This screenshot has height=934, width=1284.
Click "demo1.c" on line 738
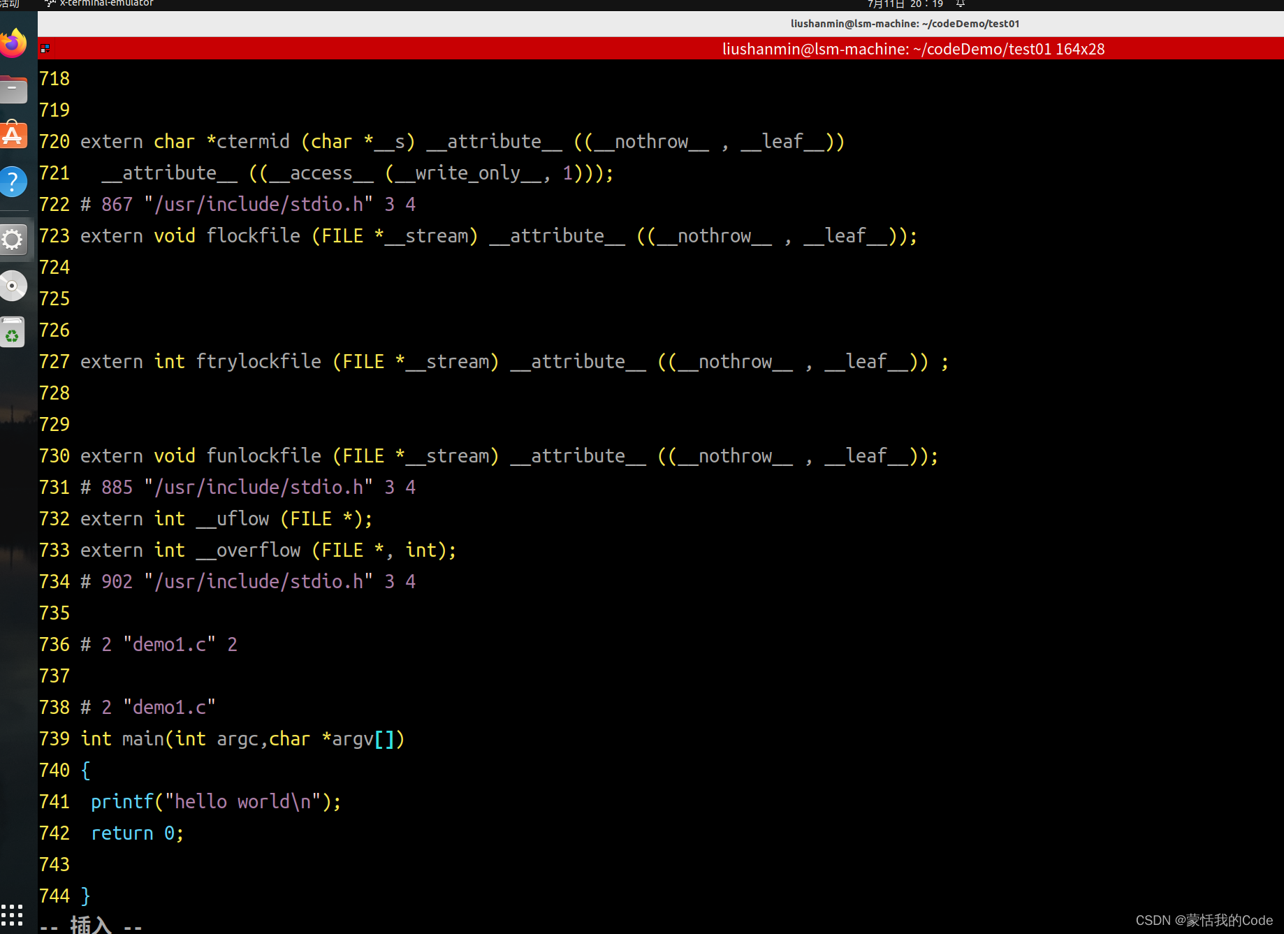click(x=170, y=708)
